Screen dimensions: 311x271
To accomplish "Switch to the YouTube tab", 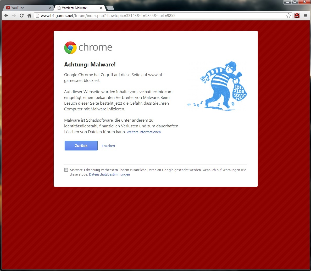I will click(x=28, y=8).
